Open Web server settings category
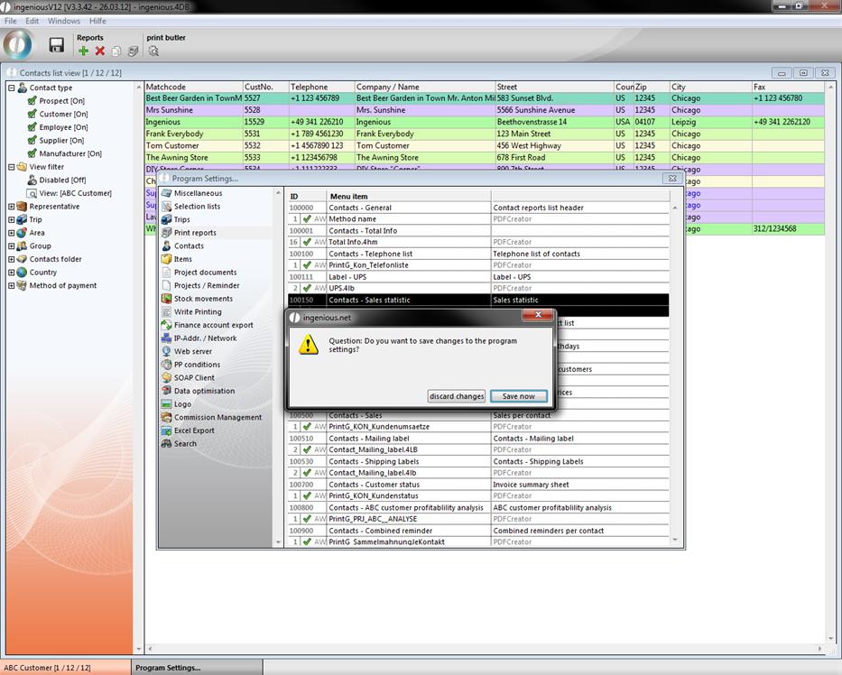Screen dimensions: 842x675 point(192,351)
